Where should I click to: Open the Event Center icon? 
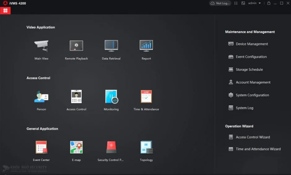click(41, 147)
